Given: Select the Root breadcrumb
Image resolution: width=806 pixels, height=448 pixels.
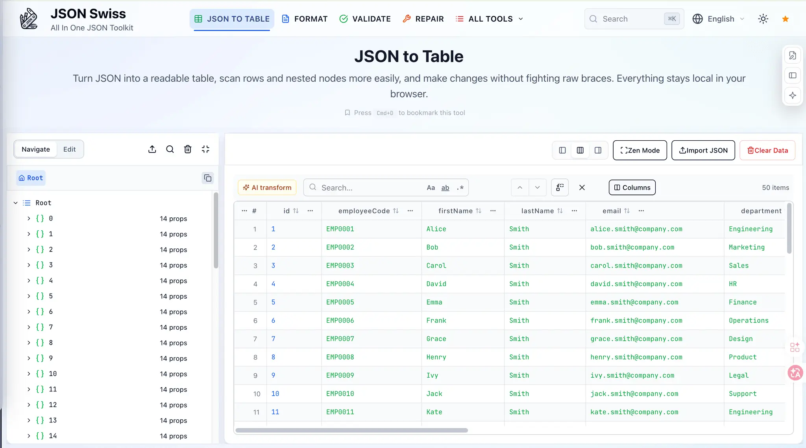Looking at the screenshot, I should point(31,178).
